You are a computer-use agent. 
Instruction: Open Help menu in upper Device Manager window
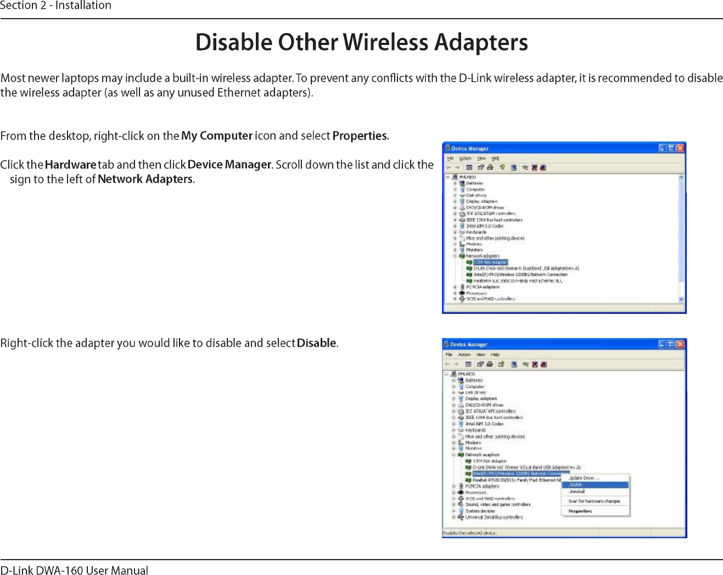click(496, 159)
